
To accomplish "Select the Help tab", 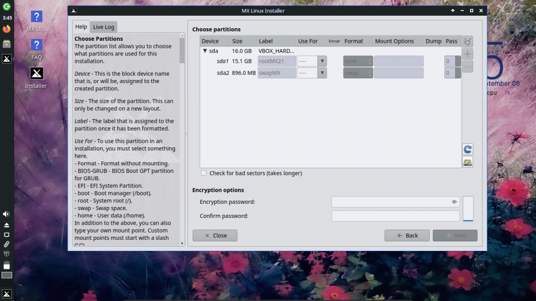I will pyautogui.click(x=81, y=27).
